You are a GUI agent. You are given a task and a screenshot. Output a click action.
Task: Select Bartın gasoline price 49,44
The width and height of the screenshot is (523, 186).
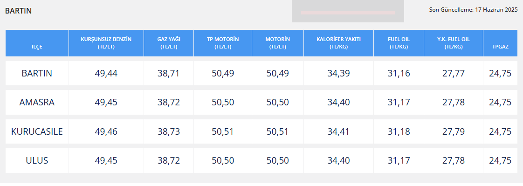click(106, 73)
